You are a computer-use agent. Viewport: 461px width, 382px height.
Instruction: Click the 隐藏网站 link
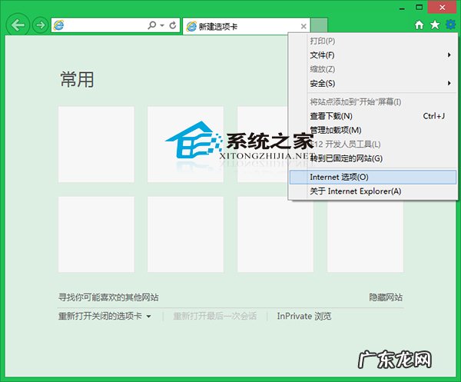[386, 297]
